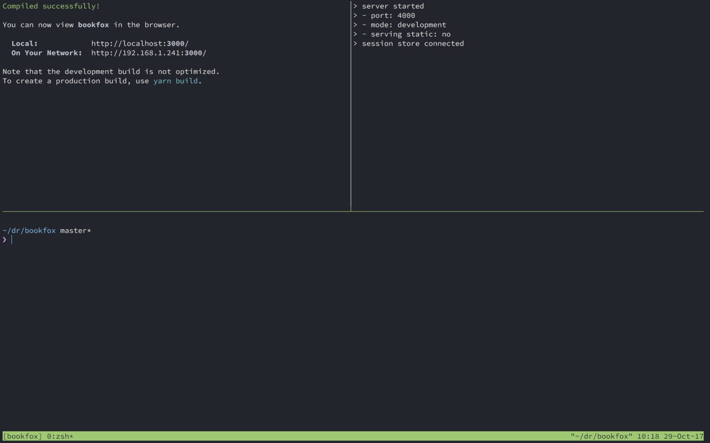Click the [bookfox] session name

pos(22,436)
